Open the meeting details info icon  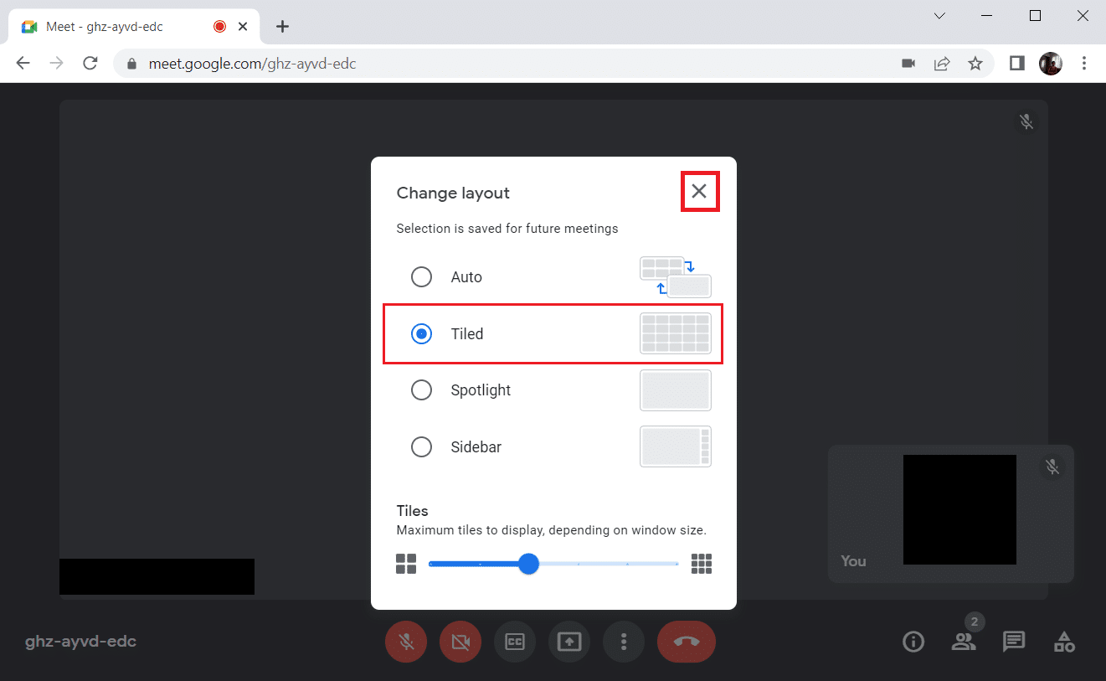pyautogui.click(x=913, y=642)
